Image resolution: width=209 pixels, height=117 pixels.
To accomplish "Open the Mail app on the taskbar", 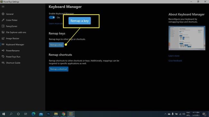I will (41, 114).
